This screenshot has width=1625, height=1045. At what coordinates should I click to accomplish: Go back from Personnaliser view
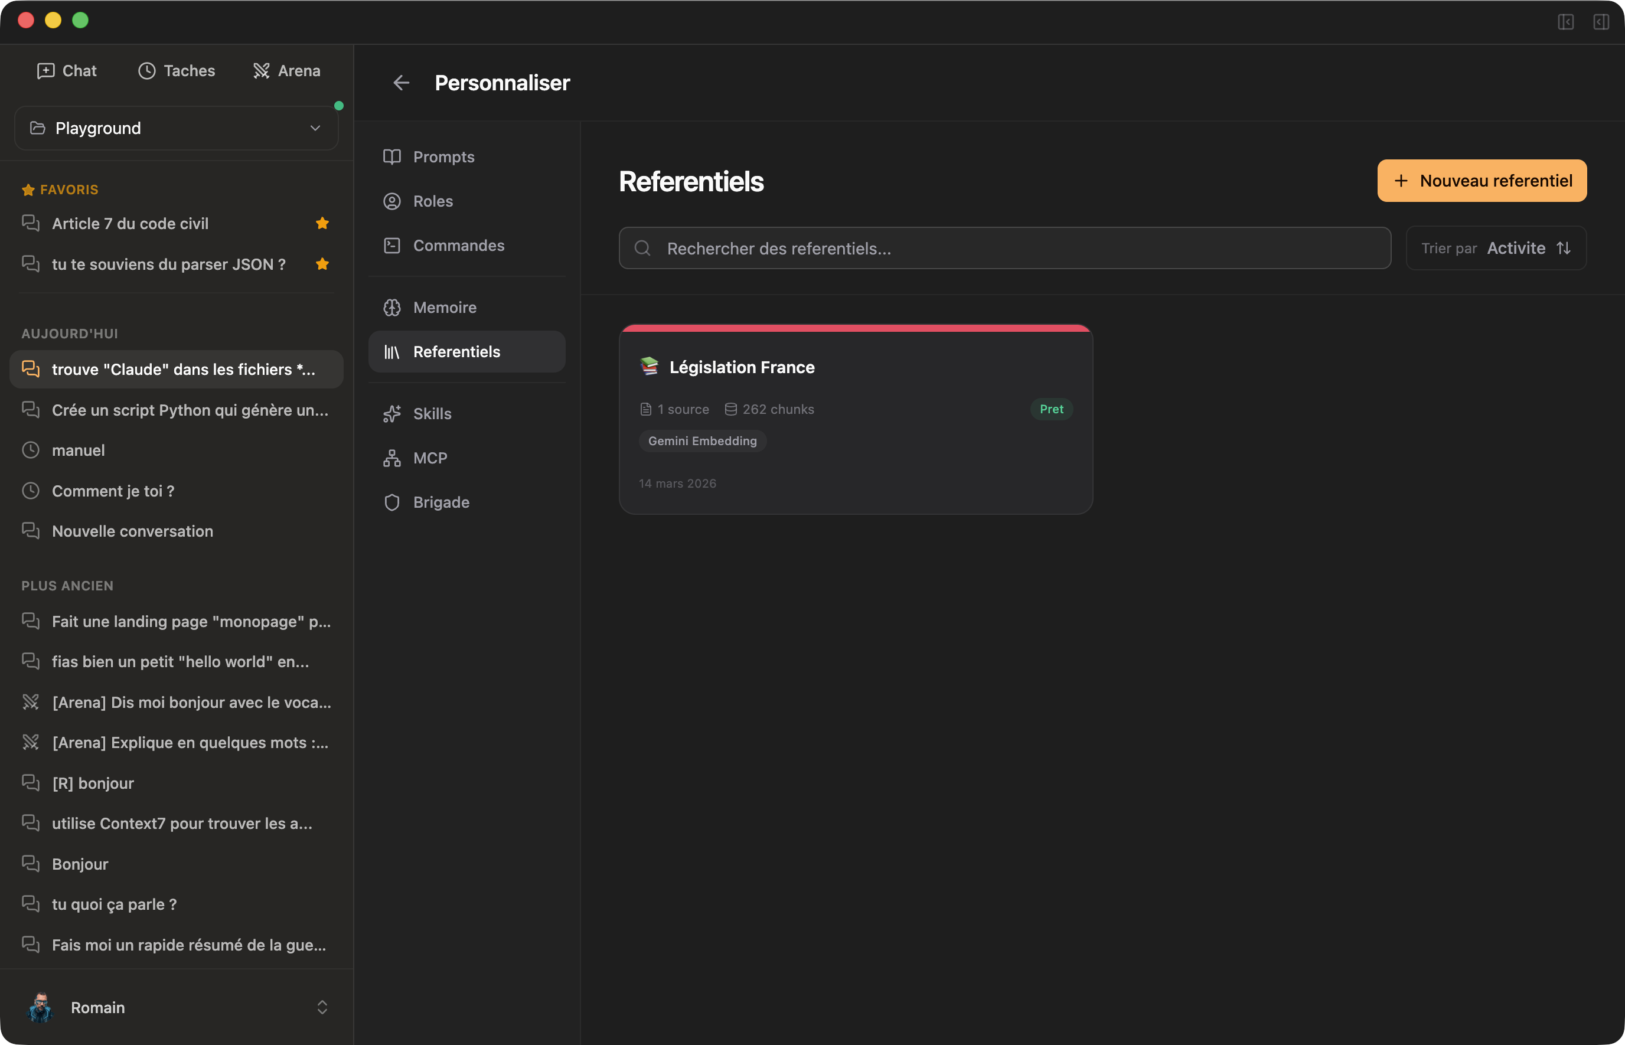click(x=401, y=82)
